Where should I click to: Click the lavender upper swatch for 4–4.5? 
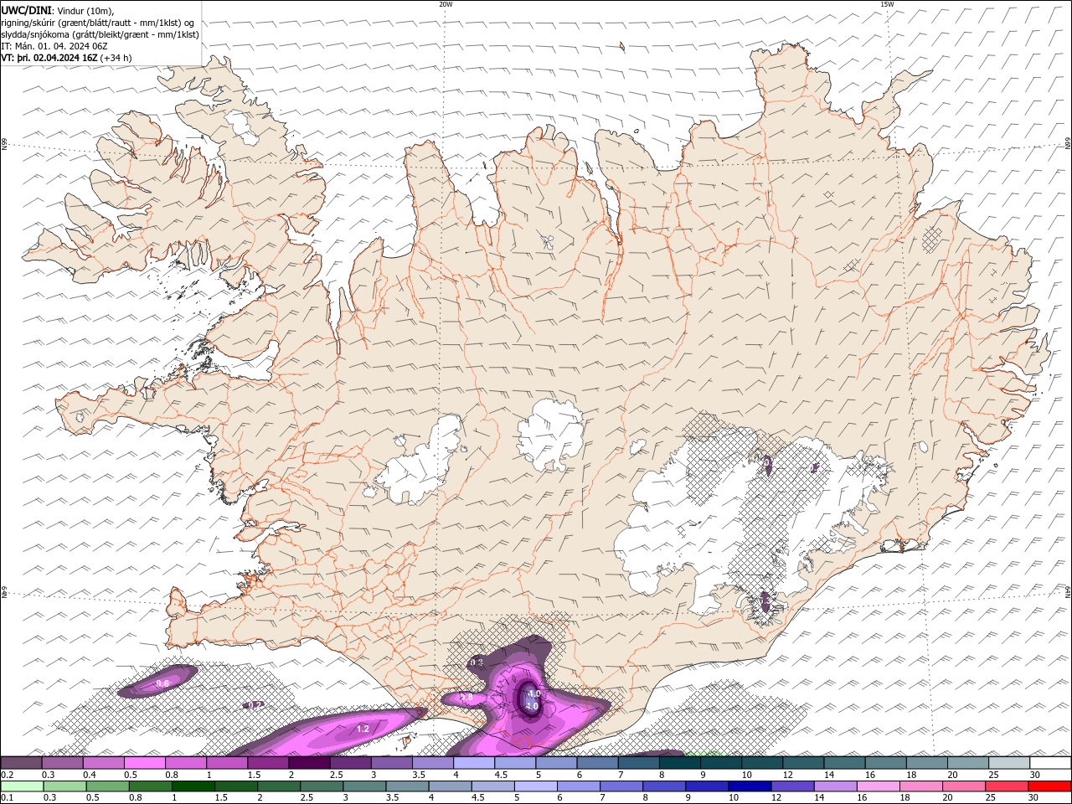(x=474, y=763)
